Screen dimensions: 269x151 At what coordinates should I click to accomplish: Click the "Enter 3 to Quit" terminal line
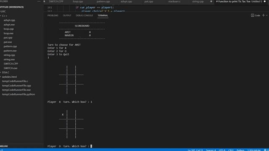click(58, 55)
